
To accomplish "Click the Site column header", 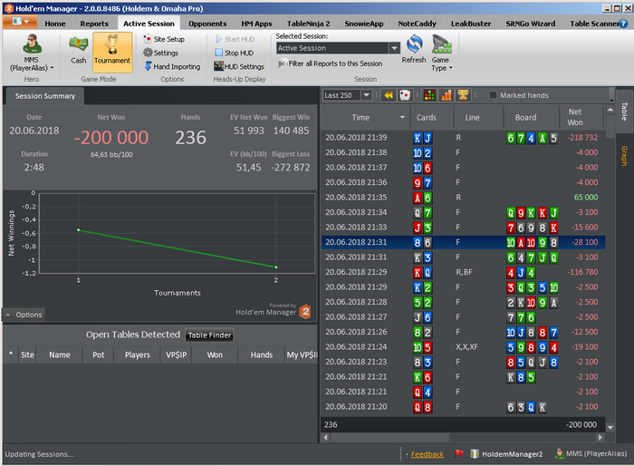I will tap(27, 354).
